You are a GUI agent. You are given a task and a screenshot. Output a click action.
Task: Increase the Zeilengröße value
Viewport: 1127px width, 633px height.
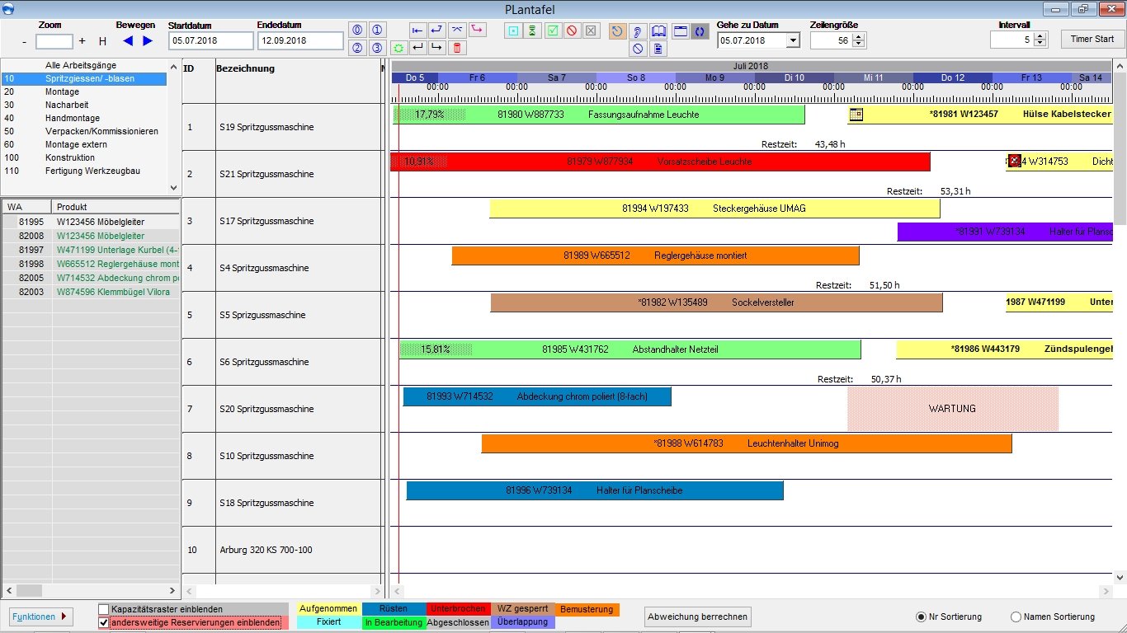click(859, 36)
